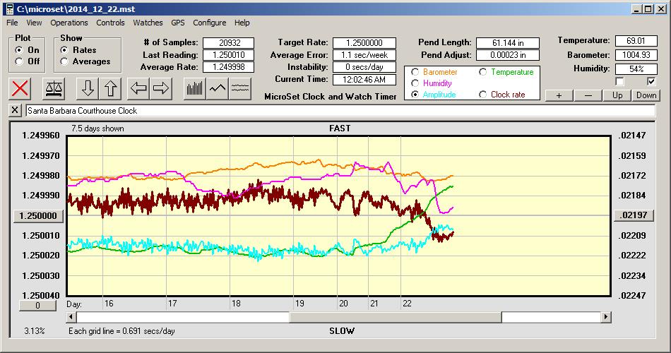Click the Temperature value field
Image resolution: width=671 pixels, height=353 pixels.
click(x=636, y=41)
